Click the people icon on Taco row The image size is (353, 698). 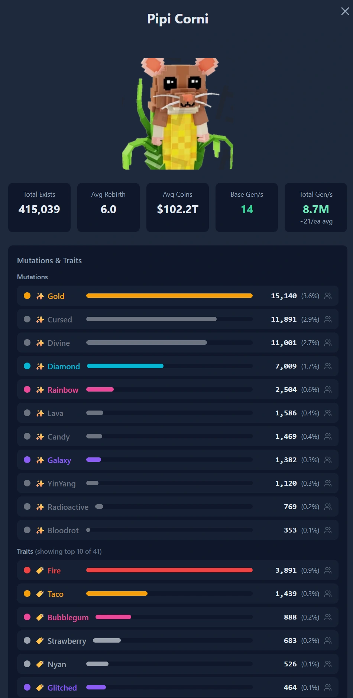point(328,594)
